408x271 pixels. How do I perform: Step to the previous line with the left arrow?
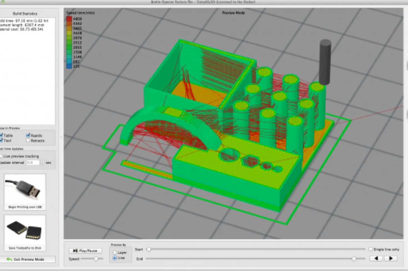pos(376,259)
